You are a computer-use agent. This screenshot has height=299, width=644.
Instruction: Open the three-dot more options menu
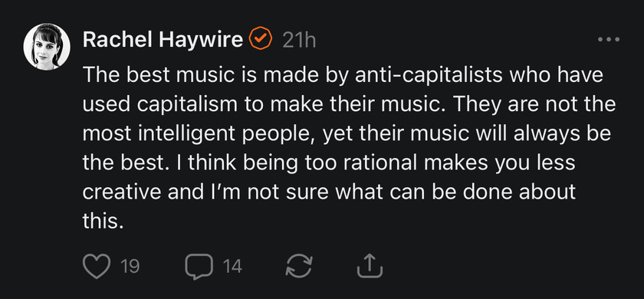click(x=609, y=40)
